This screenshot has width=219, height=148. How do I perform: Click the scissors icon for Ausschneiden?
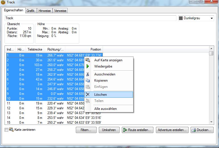click(88, 74)
